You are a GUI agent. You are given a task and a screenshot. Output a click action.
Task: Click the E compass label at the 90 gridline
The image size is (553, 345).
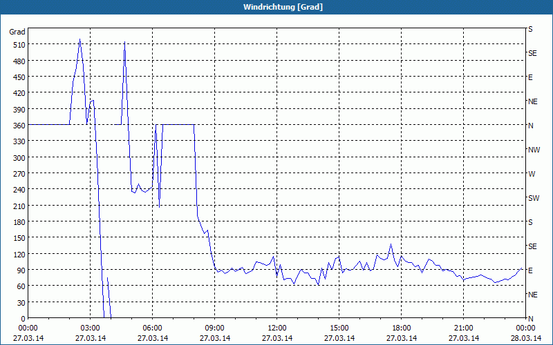click(530, 270)
